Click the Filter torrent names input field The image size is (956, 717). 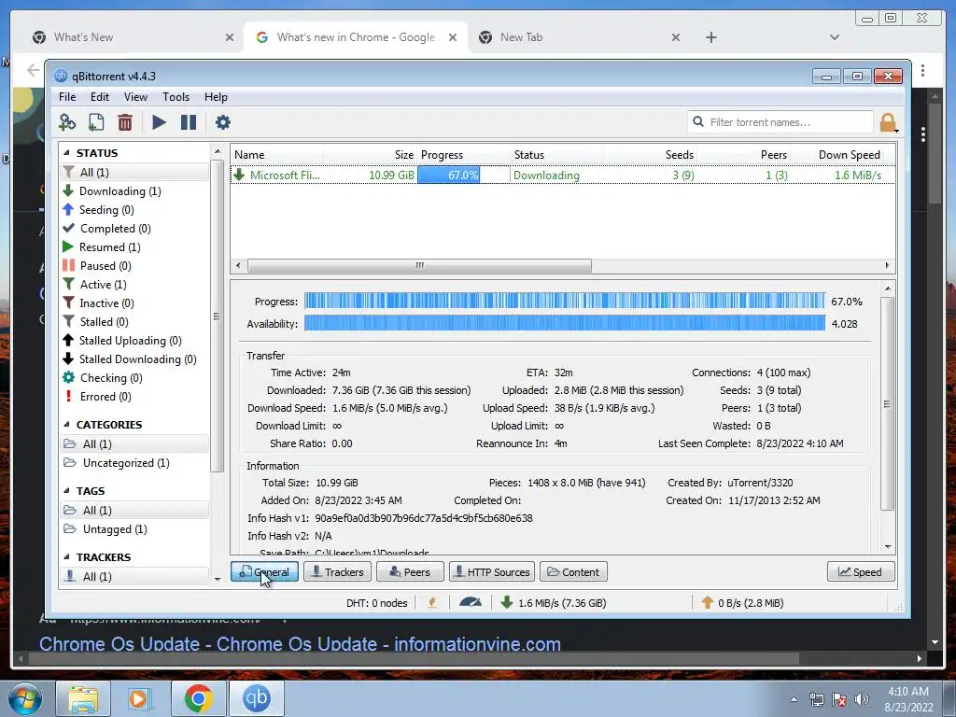point(780,122)
